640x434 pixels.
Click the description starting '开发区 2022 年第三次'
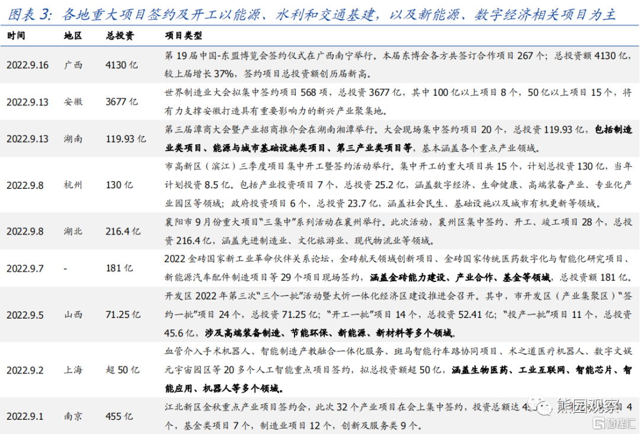(398, 315)
